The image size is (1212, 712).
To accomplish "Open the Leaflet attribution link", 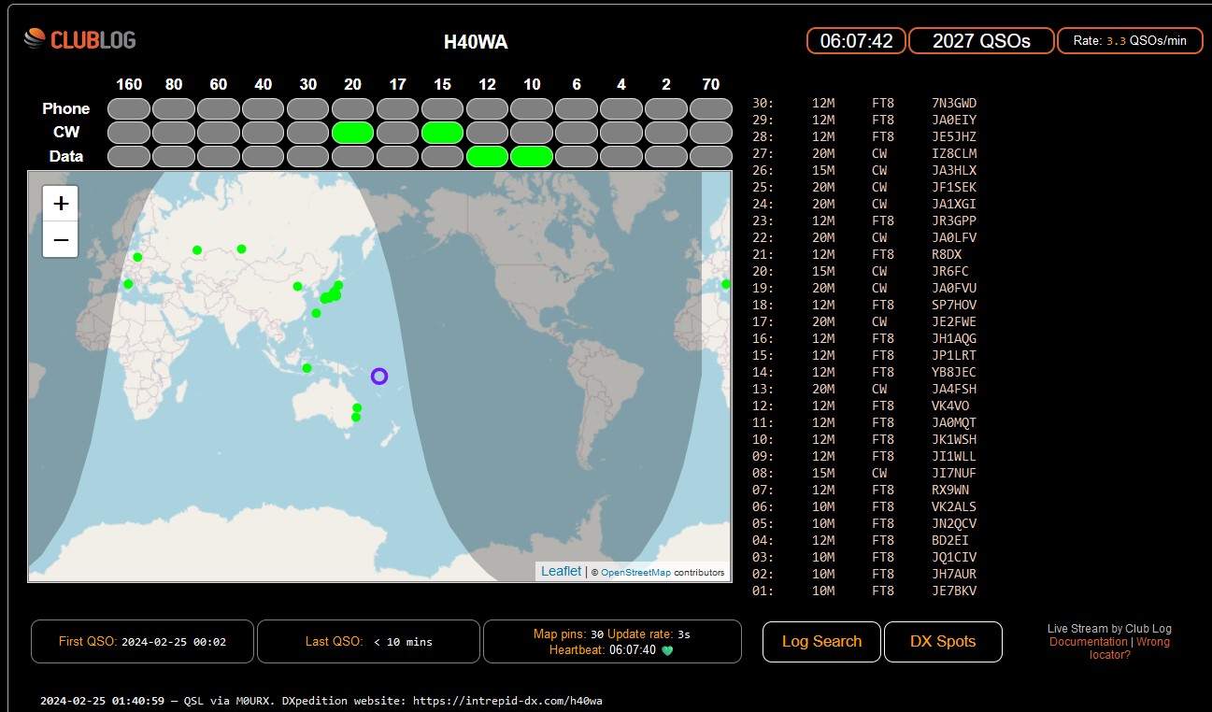I will [x=561, y=571].
